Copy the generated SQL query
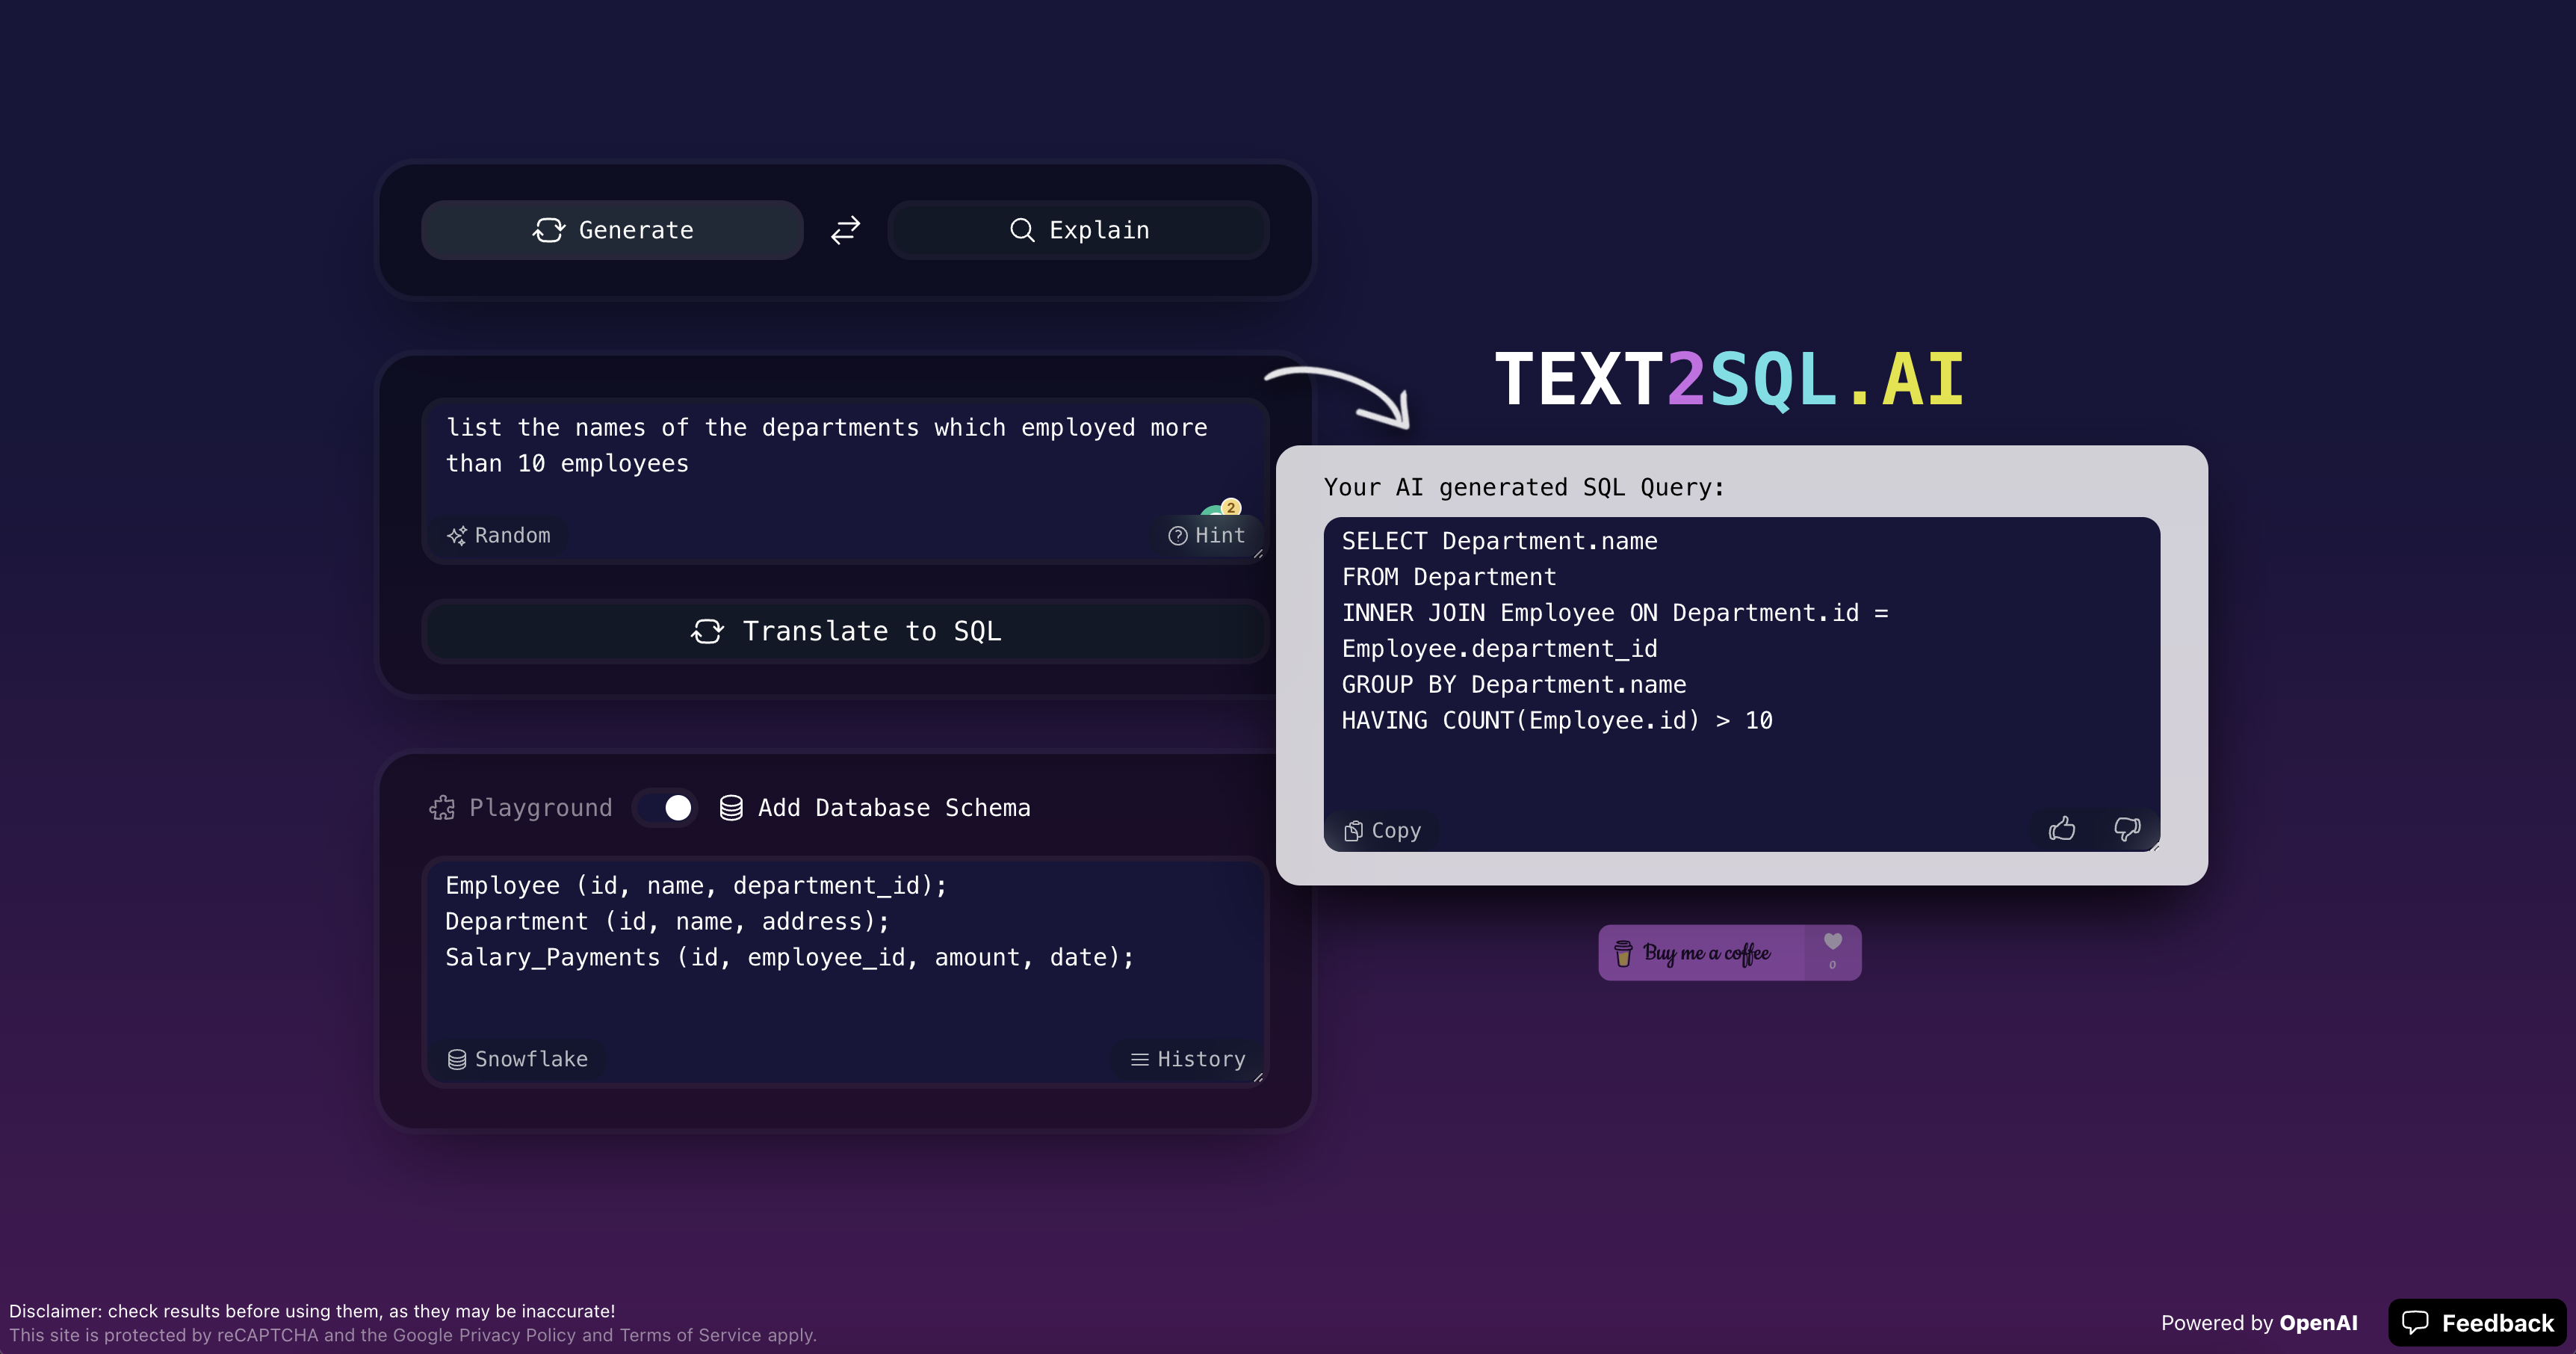 click(1382, 830)
